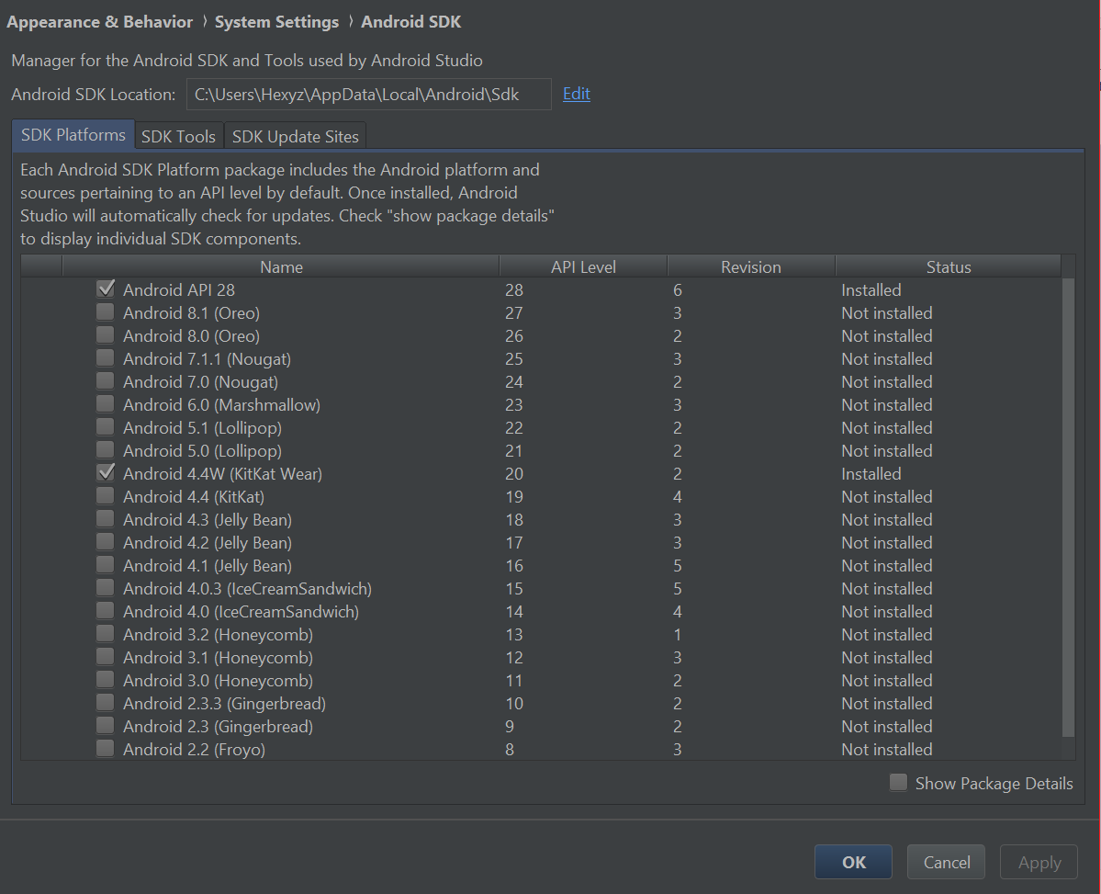1101x894 pixels.
Task: Check the Android 4.4 (KitKat) checkbox
Action: (106, 496)
